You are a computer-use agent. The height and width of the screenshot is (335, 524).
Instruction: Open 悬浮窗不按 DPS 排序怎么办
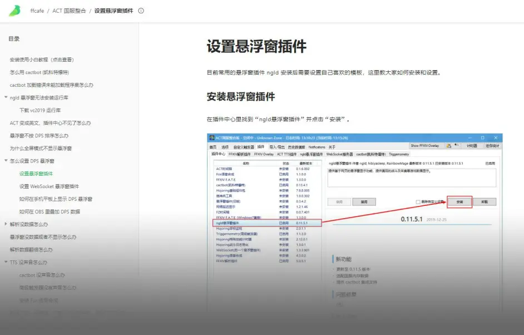[x=39, y=136]
